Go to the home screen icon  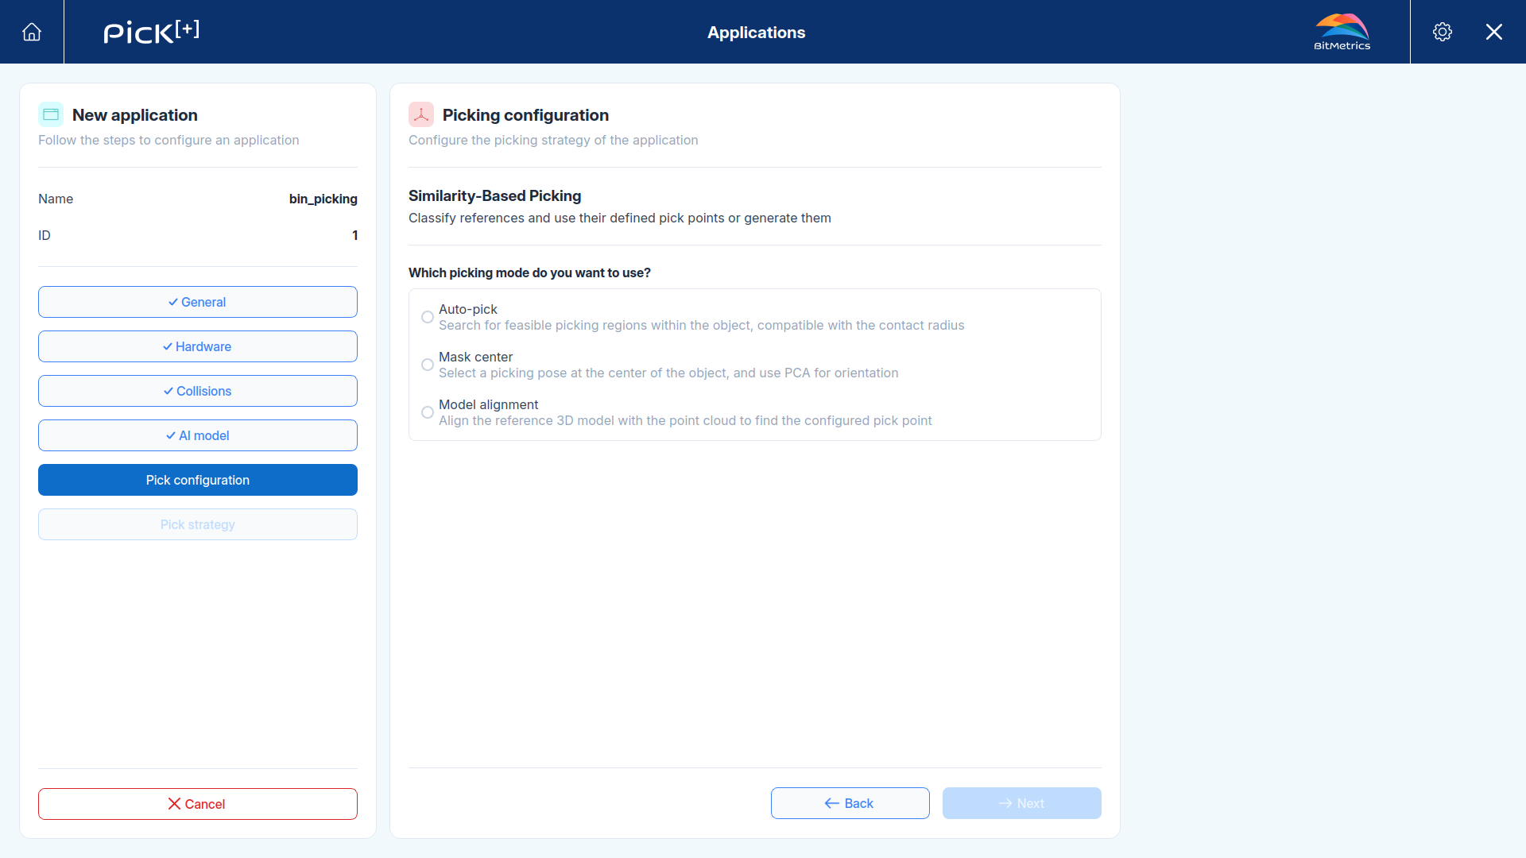[x=32, y=32]
